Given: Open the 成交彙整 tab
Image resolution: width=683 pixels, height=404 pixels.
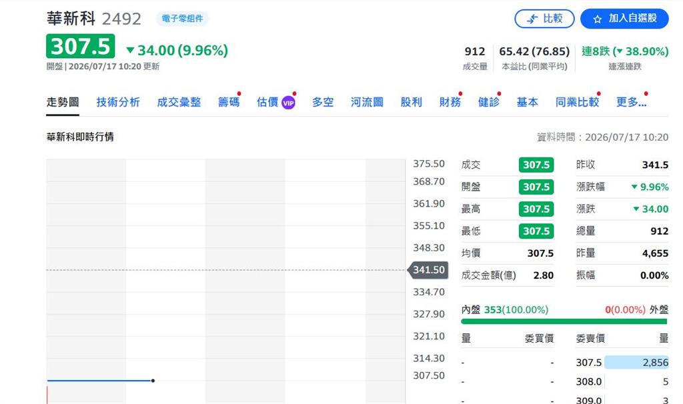Looking at the screenshot, I should (179, 102).
